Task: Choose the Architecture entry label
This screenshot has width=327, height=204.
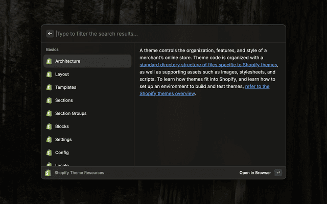Action: (67, 61)
